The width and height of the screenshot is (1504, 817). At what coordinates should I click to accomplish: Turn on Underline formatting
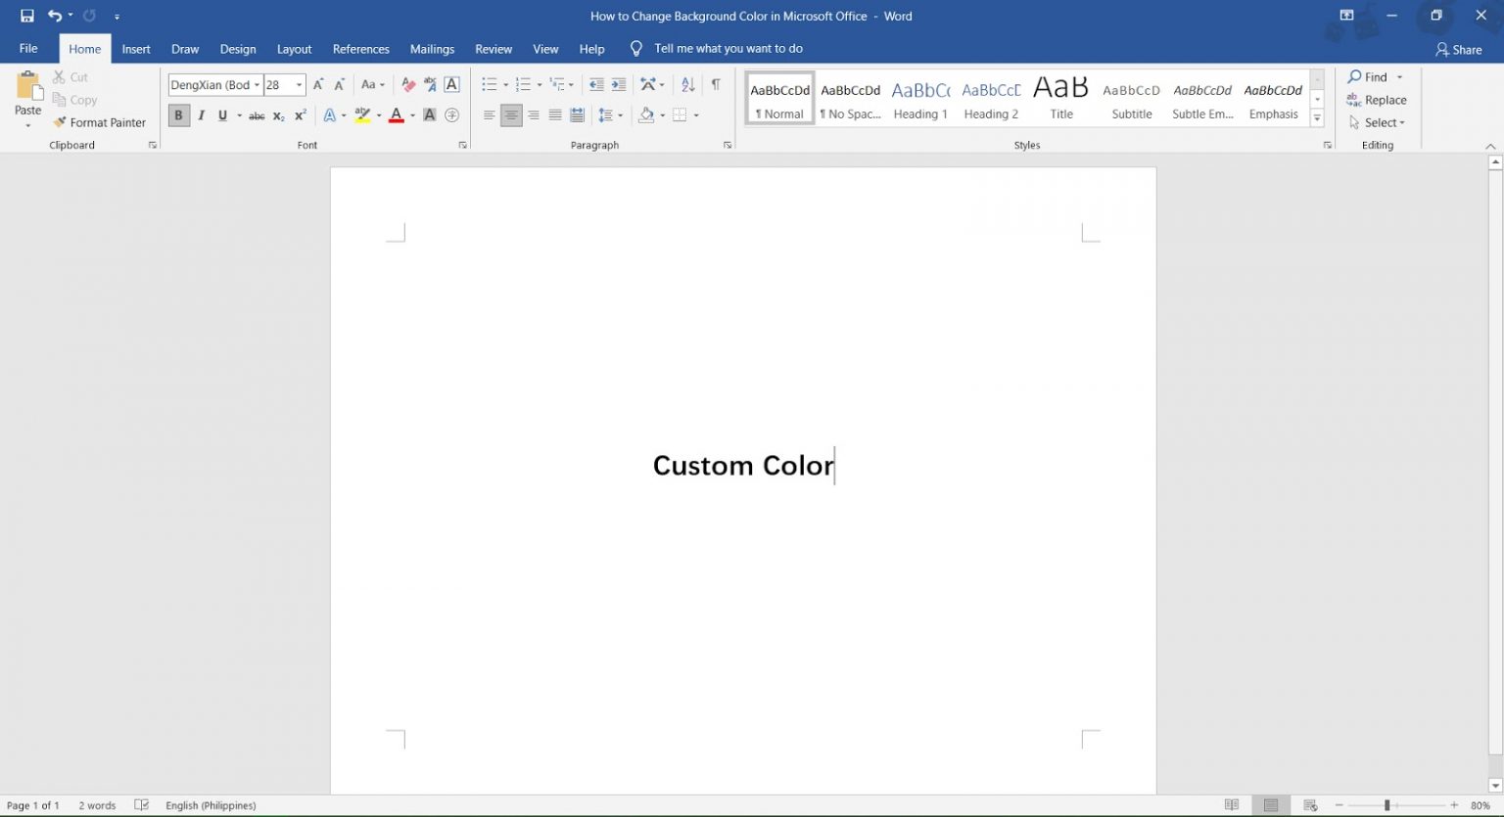[222, 115]
